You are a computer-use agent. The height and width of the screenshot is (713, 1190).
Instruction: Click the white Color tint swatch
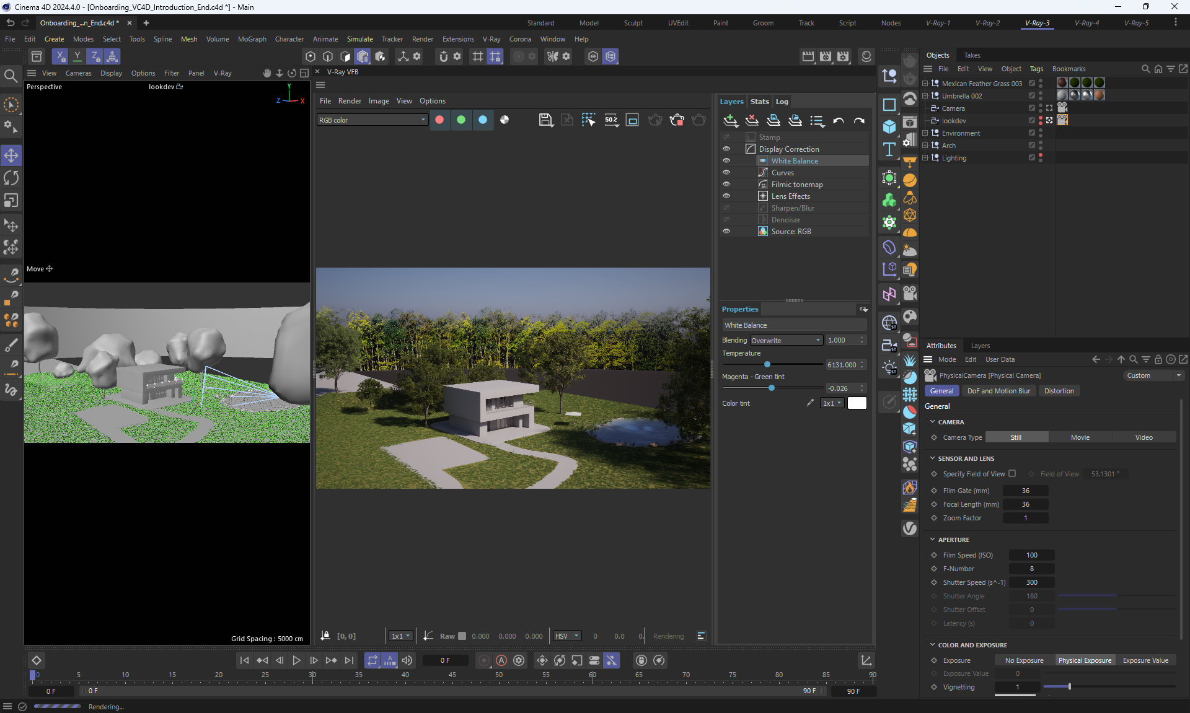[x=857, y=403]
